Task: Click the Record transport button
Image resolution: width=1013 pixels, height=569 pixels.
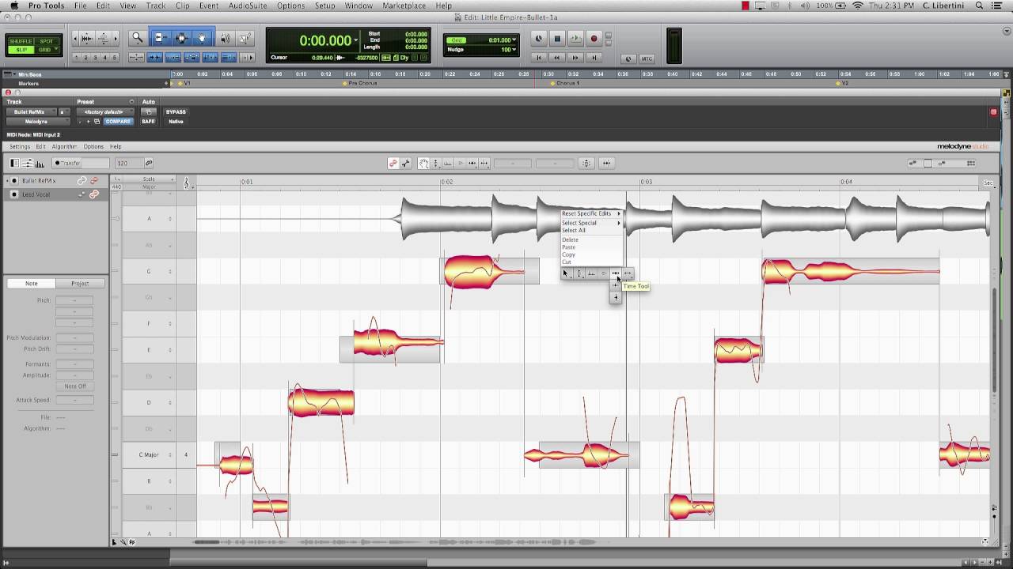Action: tap(594, 38)
